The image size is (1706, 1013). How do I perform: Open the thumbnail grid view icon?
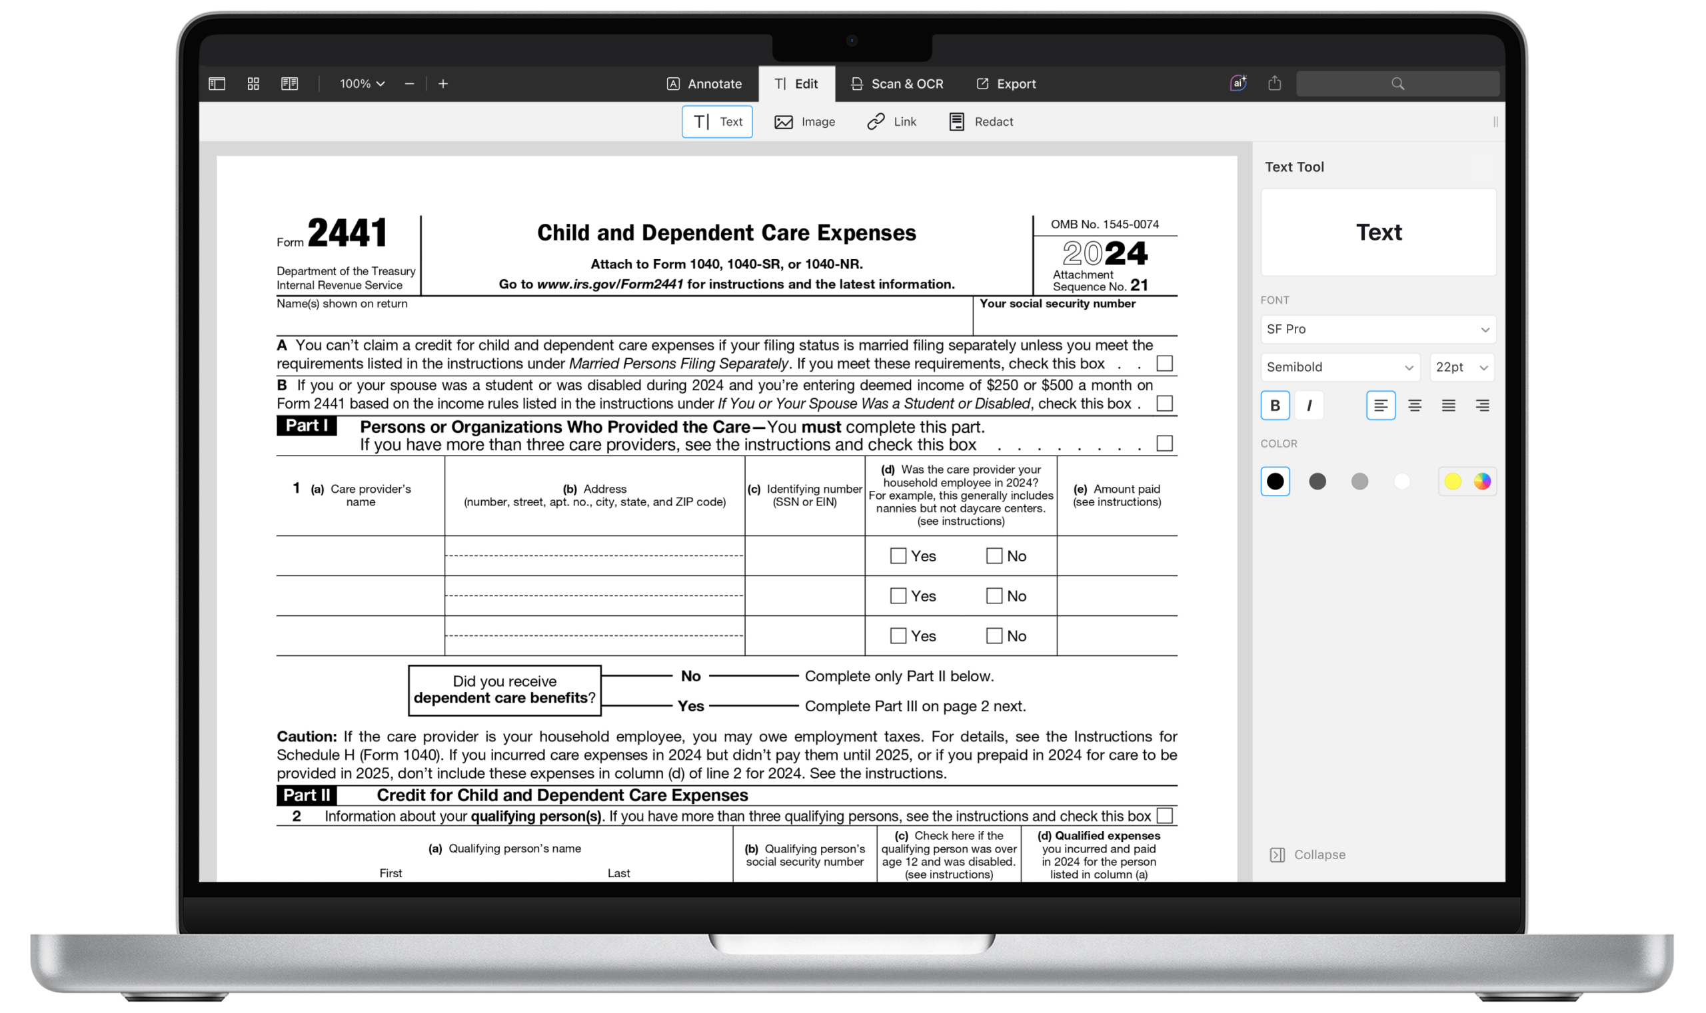point(253,83)
